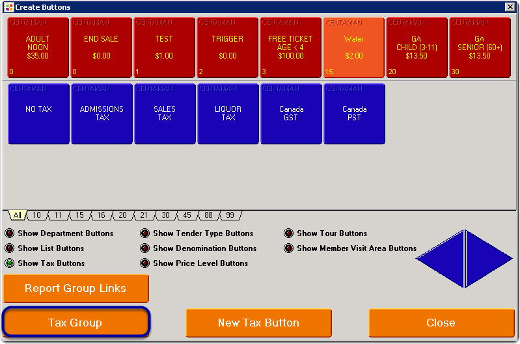The height and width of the screenshot is (344, 520).
Task: Toggle Show Tax Buttons radio
Action: pyautogui.click(x=45, y=263)
